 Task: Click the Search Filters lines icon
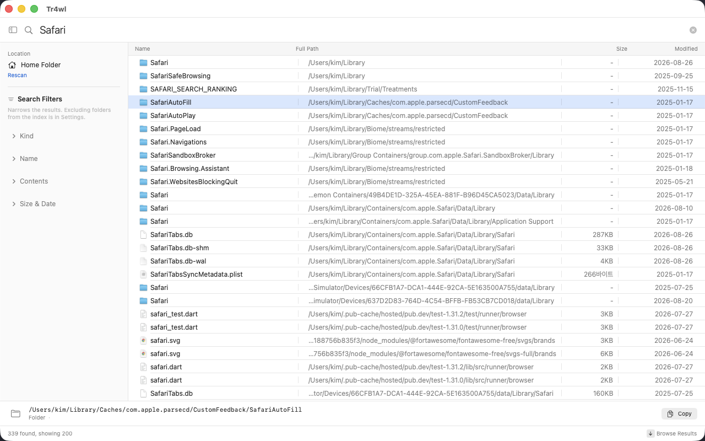(10, 99)
